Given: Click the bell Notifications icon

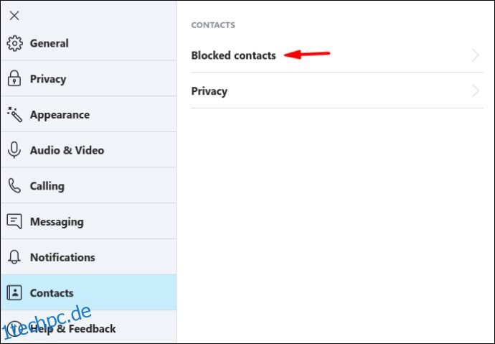Looking at the screenshot, I should coord(14,257).
